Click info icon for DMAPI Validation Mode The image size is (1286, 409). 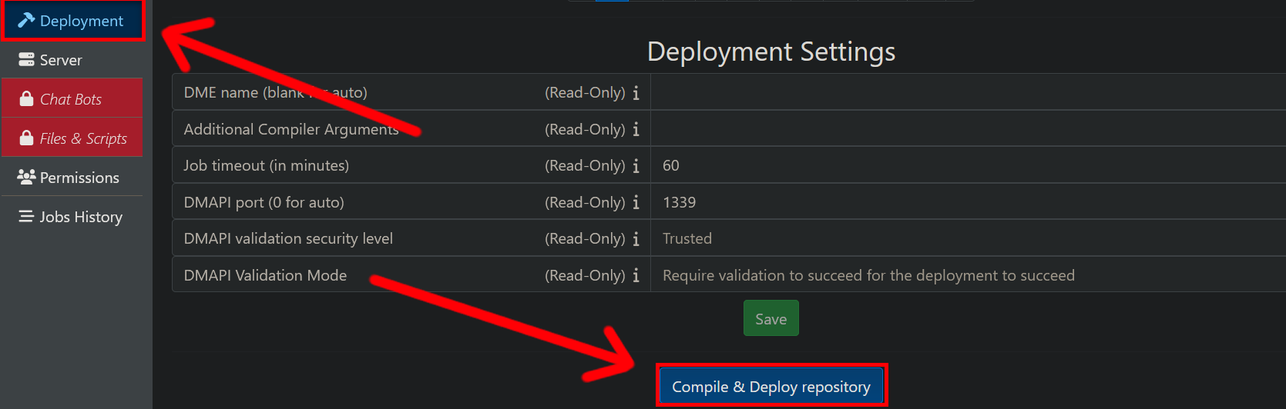click(636, 275)
